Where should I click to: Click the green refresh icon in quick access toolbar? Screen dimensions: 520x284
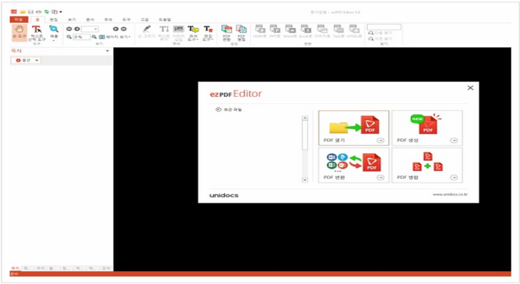pos(47,12)
